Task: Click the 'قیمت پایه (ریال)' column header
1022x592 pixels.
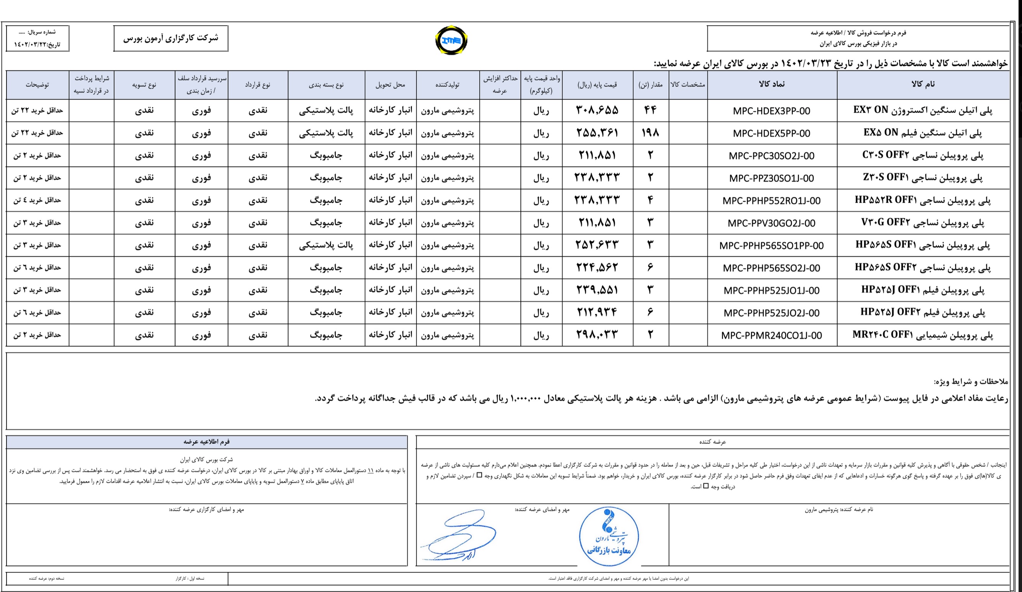Action: [597, 85]
